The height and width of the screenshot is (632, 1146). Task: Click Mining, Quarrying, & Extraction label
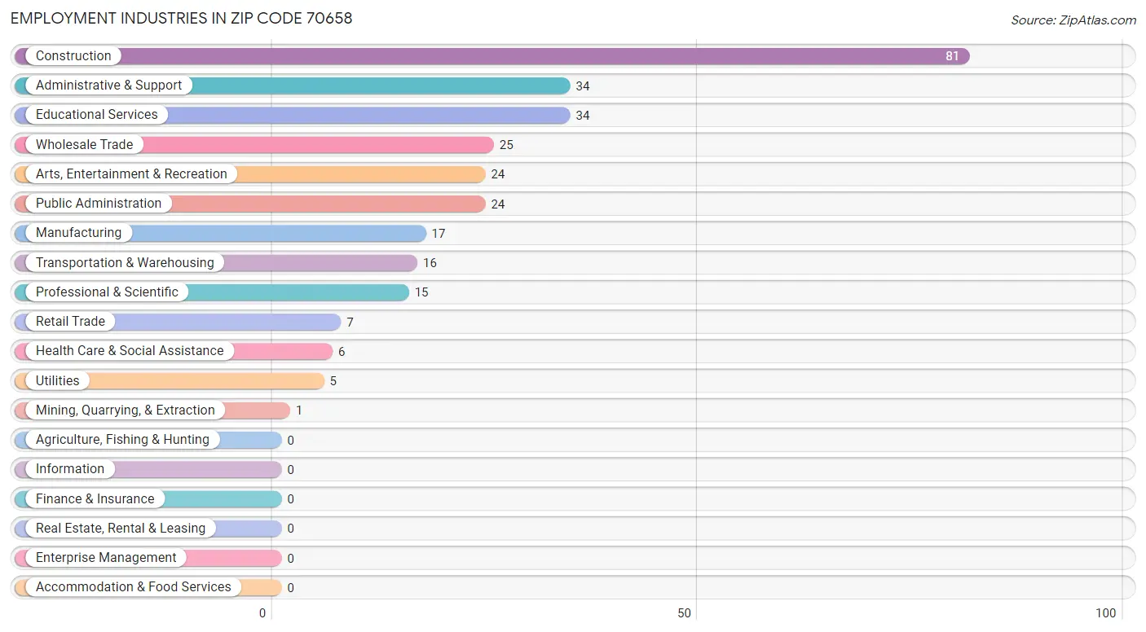point(126,410)
